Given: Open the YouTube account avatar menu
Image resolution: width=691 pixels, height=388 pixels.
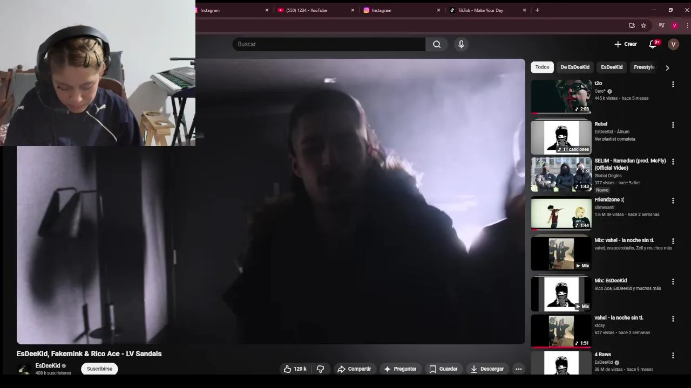Looking at the screenshot, I should [673, 44].
